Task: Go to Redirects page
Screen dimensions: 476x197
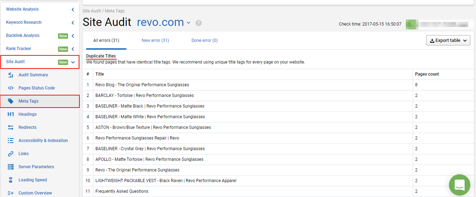Action: 27,127
